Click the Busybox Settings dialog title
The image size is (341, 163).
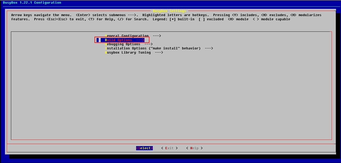point(169,11)
